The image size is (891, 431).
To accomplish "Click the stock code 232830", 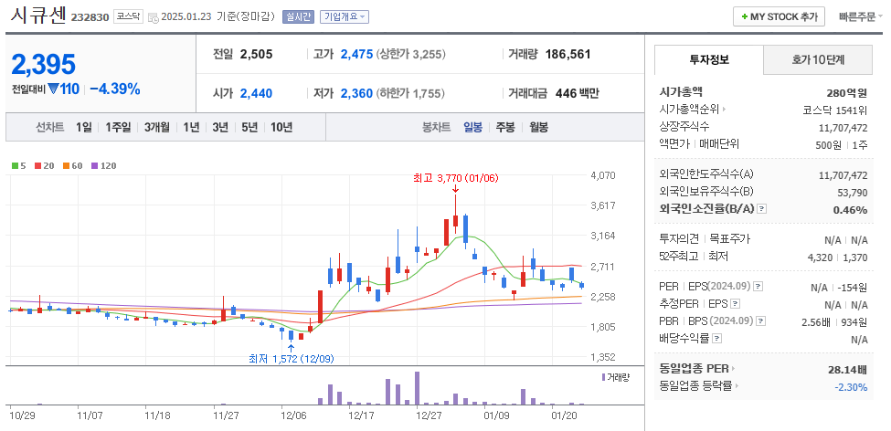I will [x=90, y=17].
